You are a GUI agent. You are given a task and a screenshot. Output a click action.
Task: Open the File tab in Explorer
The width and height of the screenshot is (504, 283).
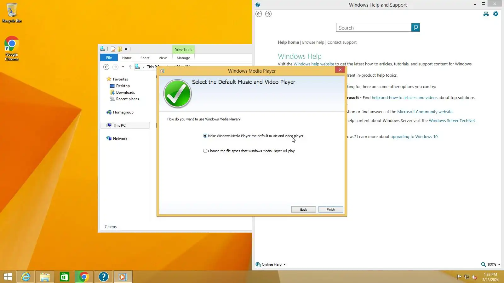click(109, 58)
